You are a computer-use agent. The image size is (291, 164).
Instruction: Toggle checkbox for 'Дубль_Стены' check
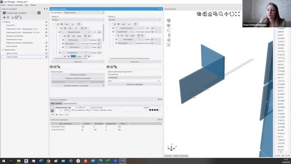tap(46, 53)
